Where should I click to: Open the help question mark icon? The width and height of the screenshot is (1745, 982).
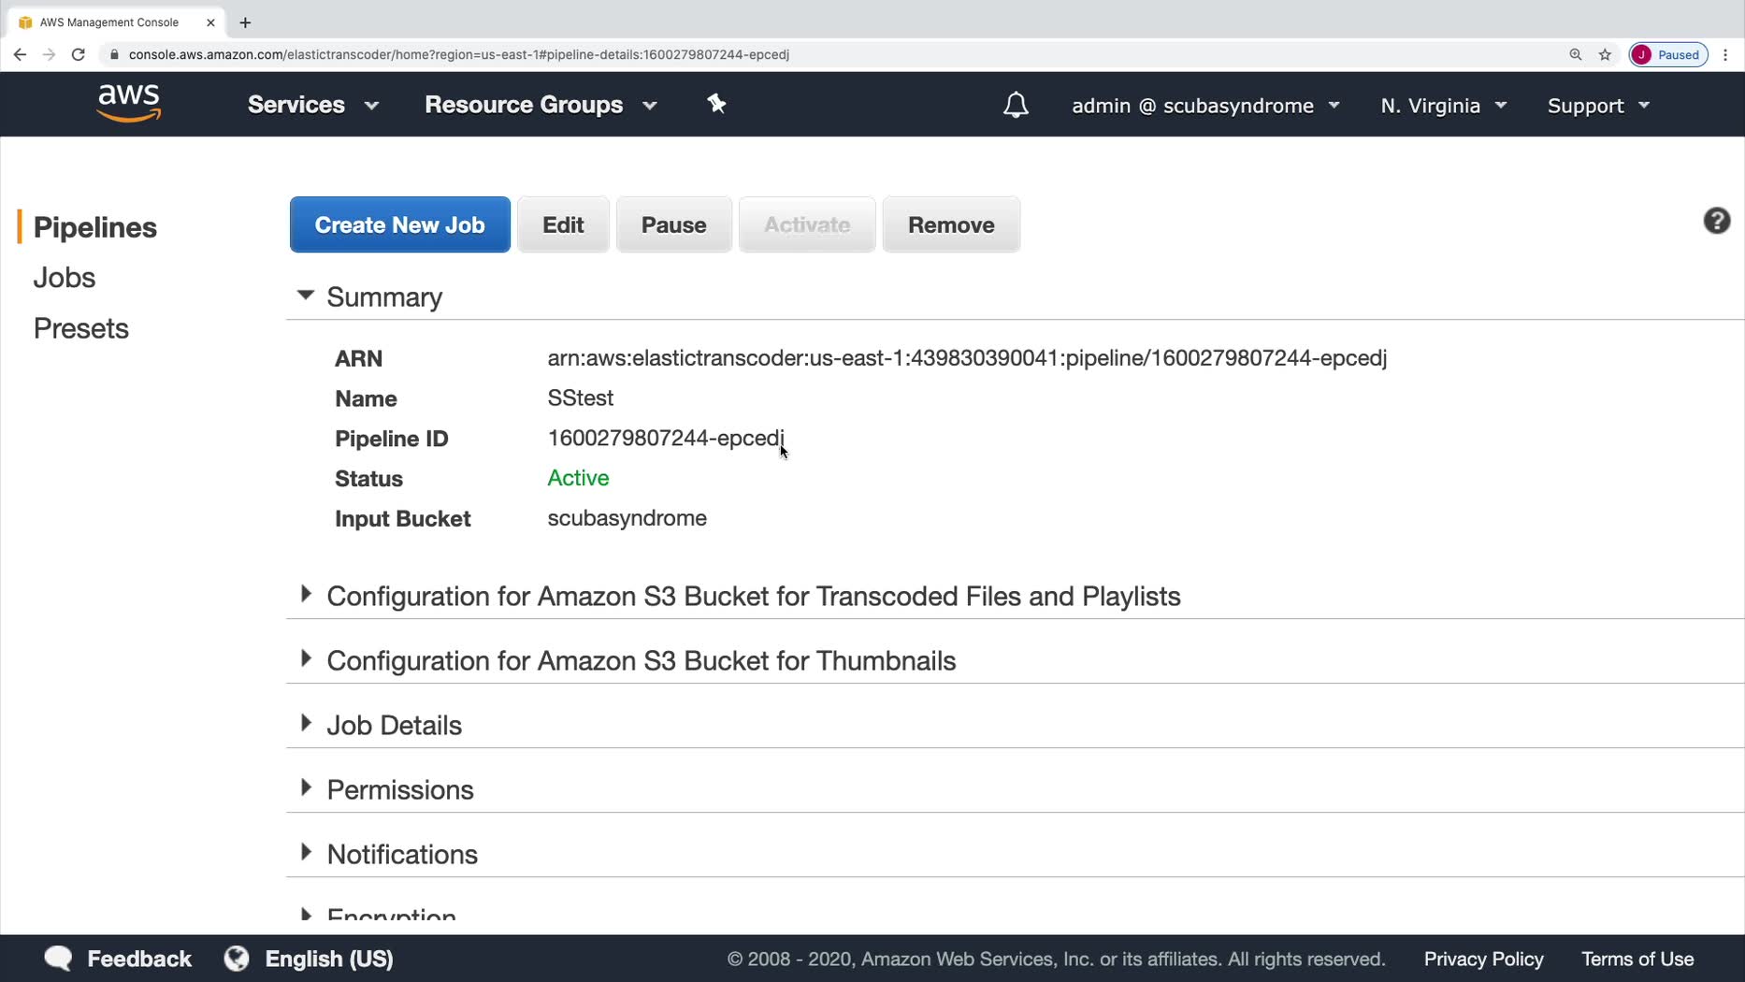pyautogui.click(x=1716, y=221)
